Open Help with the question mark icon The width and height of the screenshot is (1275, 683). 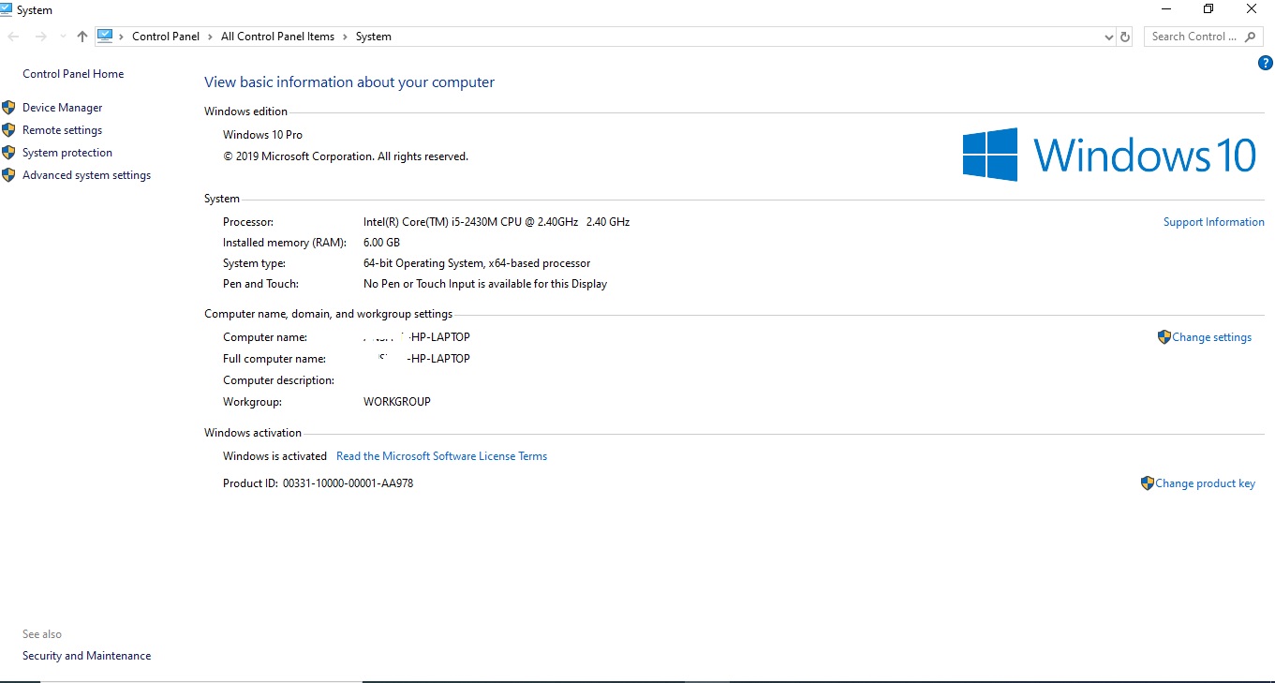pos(1266,63)
